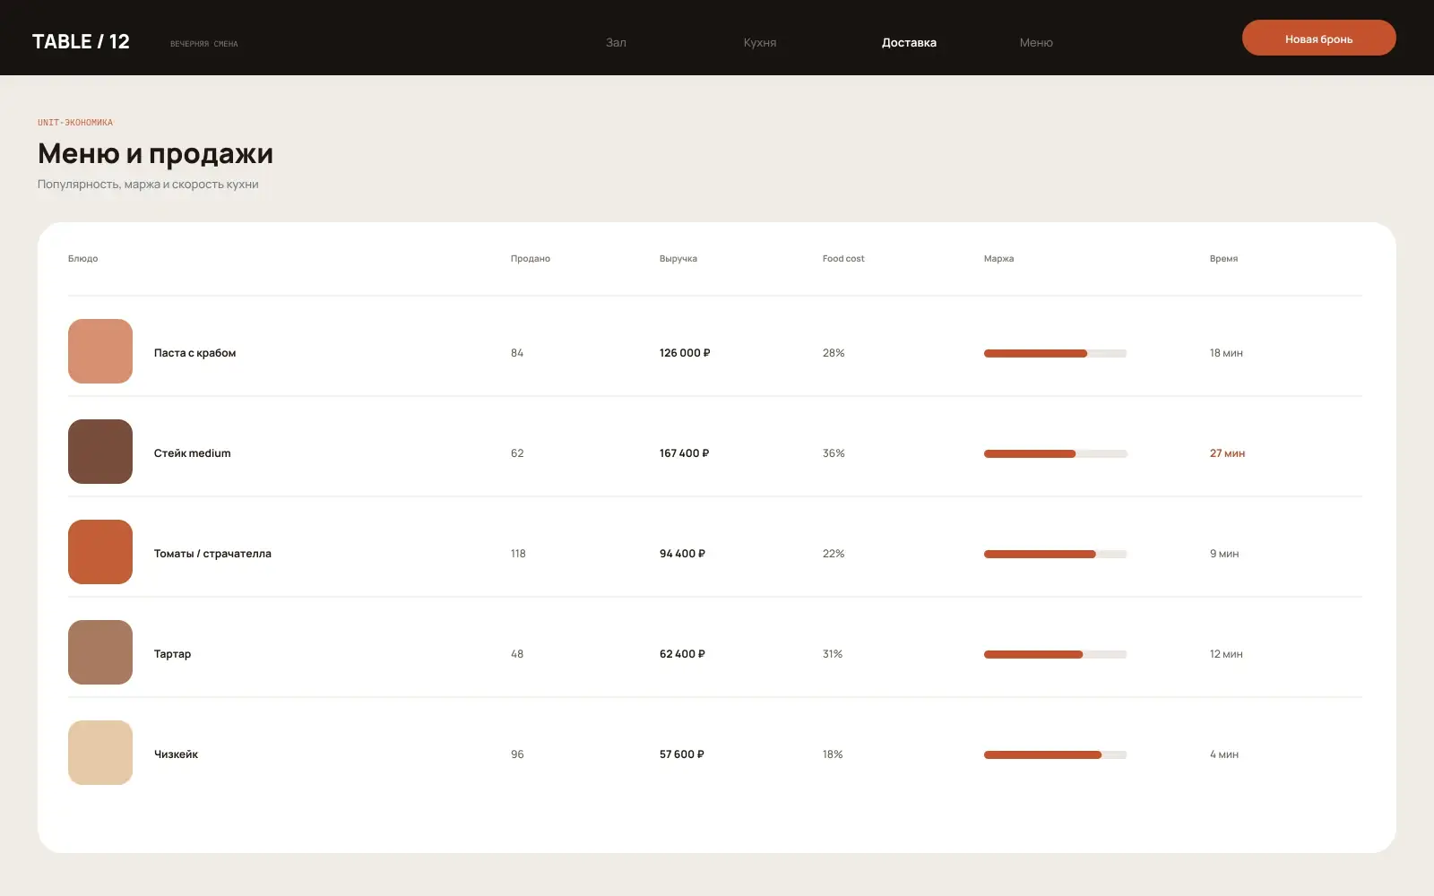Click the Чизкейк dish thumbnail
Viewport: 1434px width, 896px height.
click(100, 753)
